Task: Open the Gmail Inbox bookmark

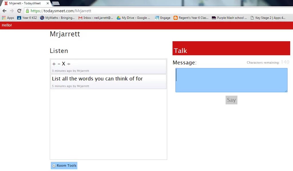Action: pos(96,18)
